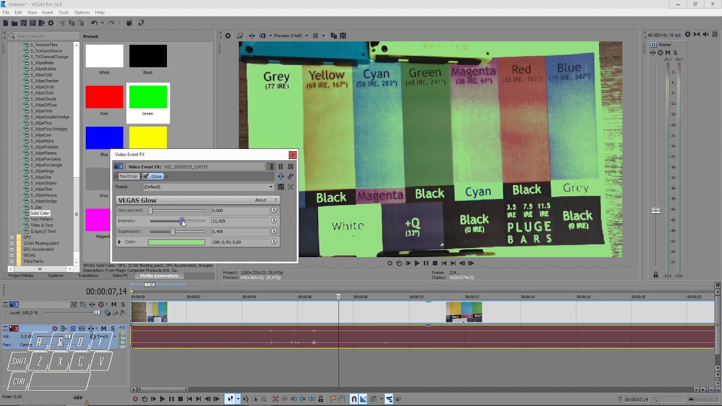Animate Glow percent with its clock icon
The width and height of the screenshot is (722, 406).
(274, 210)
